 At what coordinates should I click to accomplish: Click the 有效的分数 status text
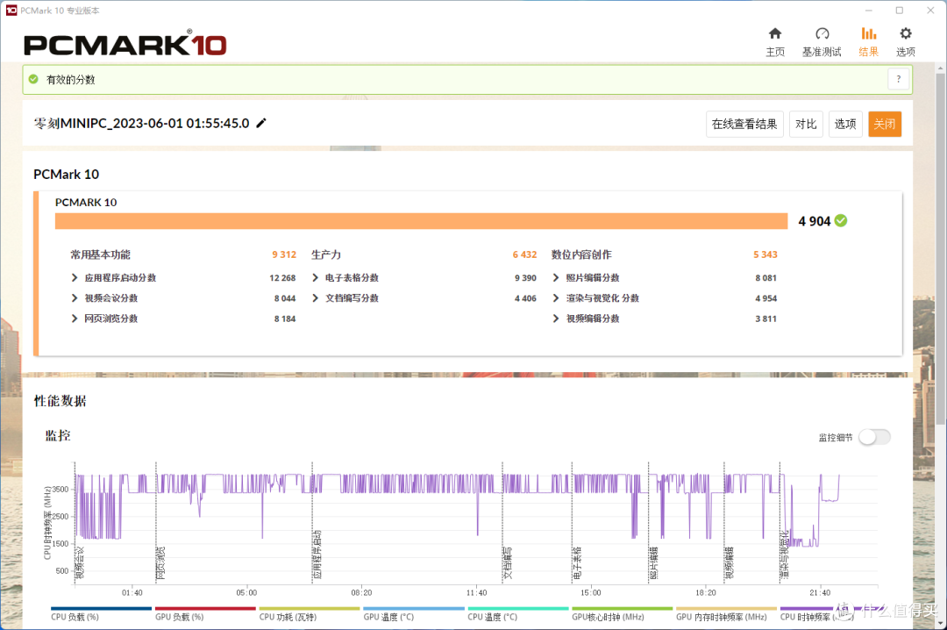coord(71,79)
